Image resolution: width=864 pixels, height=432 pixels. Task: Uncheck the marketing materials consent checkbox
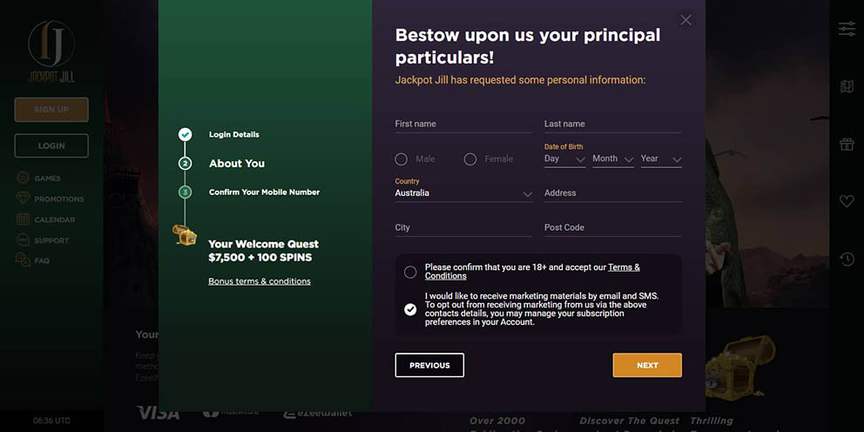[x=410, y=309]
